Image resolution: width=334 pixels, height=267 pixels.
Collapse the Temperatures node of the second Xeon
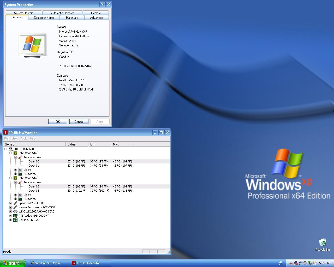pyautogui.click(x=15, y=182)
